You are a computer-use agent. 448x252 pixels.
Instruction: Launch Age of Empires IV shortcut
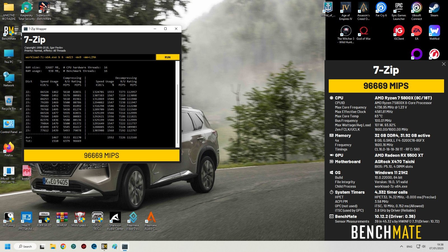346,11
